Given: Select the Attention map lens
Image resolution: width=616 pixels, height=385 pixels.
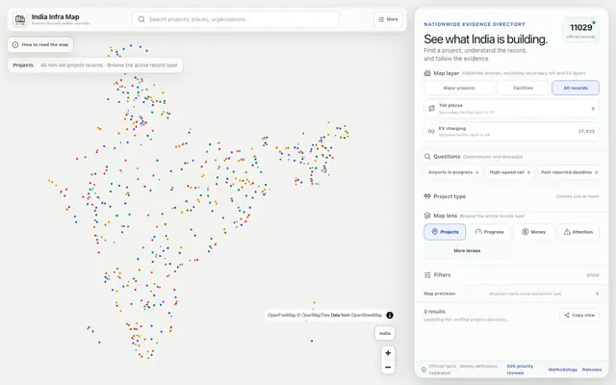Looking at the screenshot, I should click(x=578, y=232).
